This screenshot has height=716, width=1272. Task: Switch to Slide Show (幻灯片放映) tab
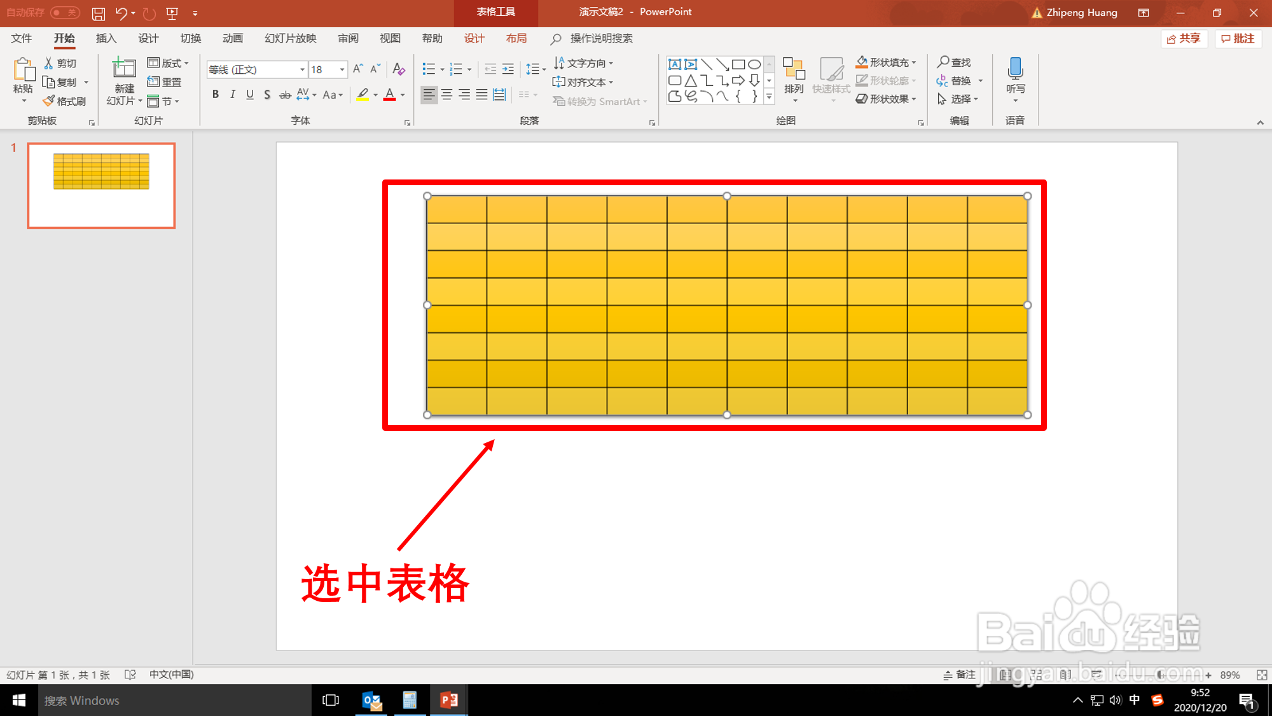291,38
